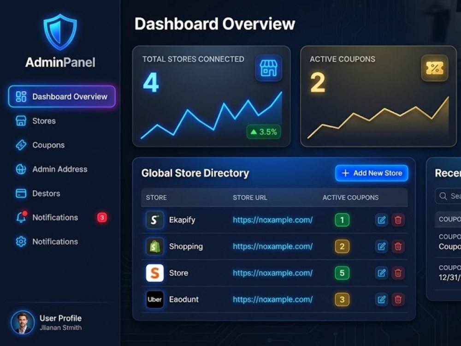Open Dashboard Overview in sidebar
Image resolution: width=461 pixels, height=346 pixels.
(62, 96)
